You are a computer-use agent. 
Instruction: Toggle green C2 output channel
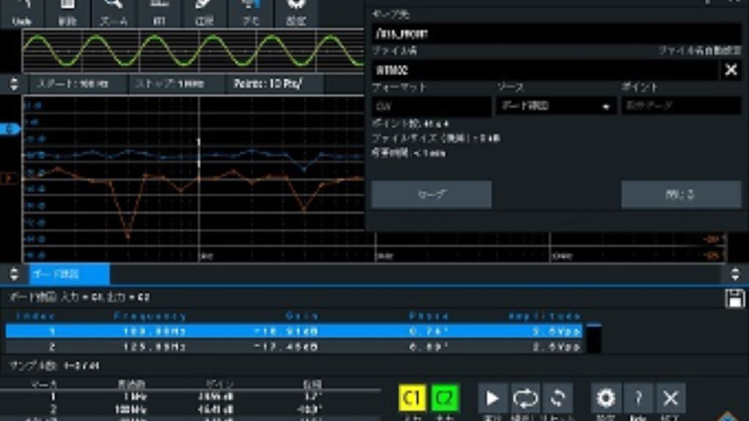pos(445,398)
